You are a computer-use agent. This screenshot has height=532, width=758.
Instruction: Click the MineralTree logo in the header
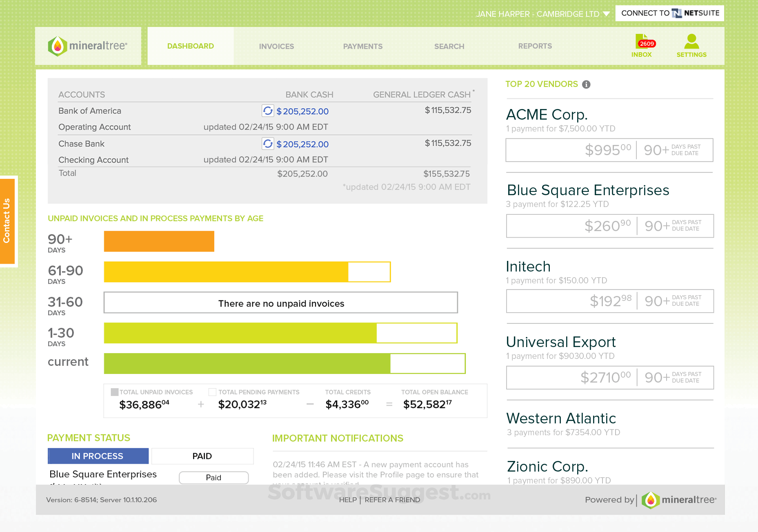tap(88, 46)
